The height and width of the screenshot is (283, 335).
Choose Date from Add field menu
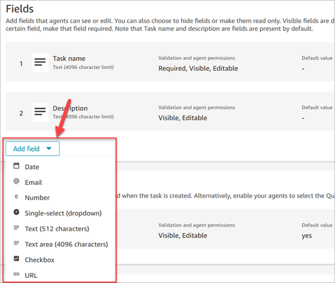point(32,167)
